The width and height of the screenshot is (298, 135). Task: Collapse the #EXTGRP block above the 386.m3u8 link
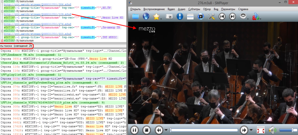2,2
